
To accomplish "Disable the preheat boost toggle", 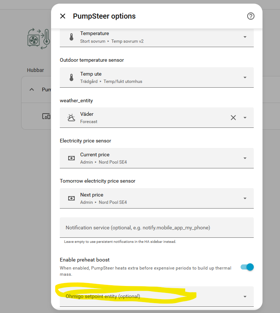I will coord(247,267).
